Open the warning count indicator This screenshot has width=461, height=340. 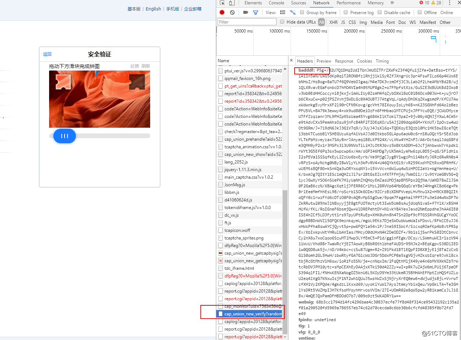point(436,3)
